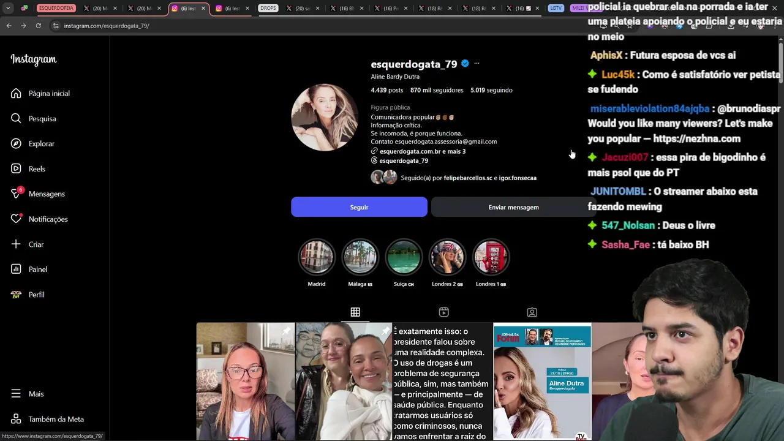Switch to the posts grid tab
This screenshot has width=784, height=441.
(x=355, y=312)
